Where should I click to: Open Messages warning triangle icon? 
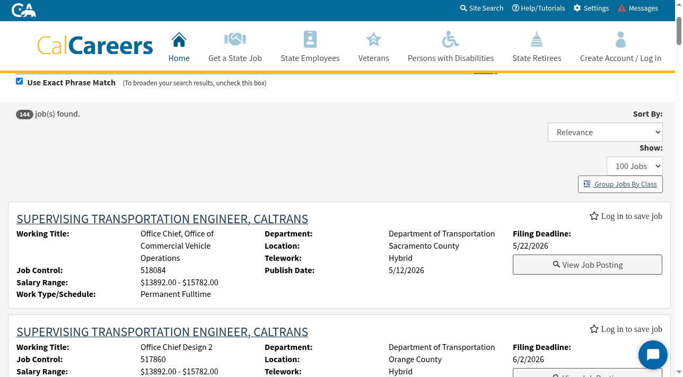[621, 8]
